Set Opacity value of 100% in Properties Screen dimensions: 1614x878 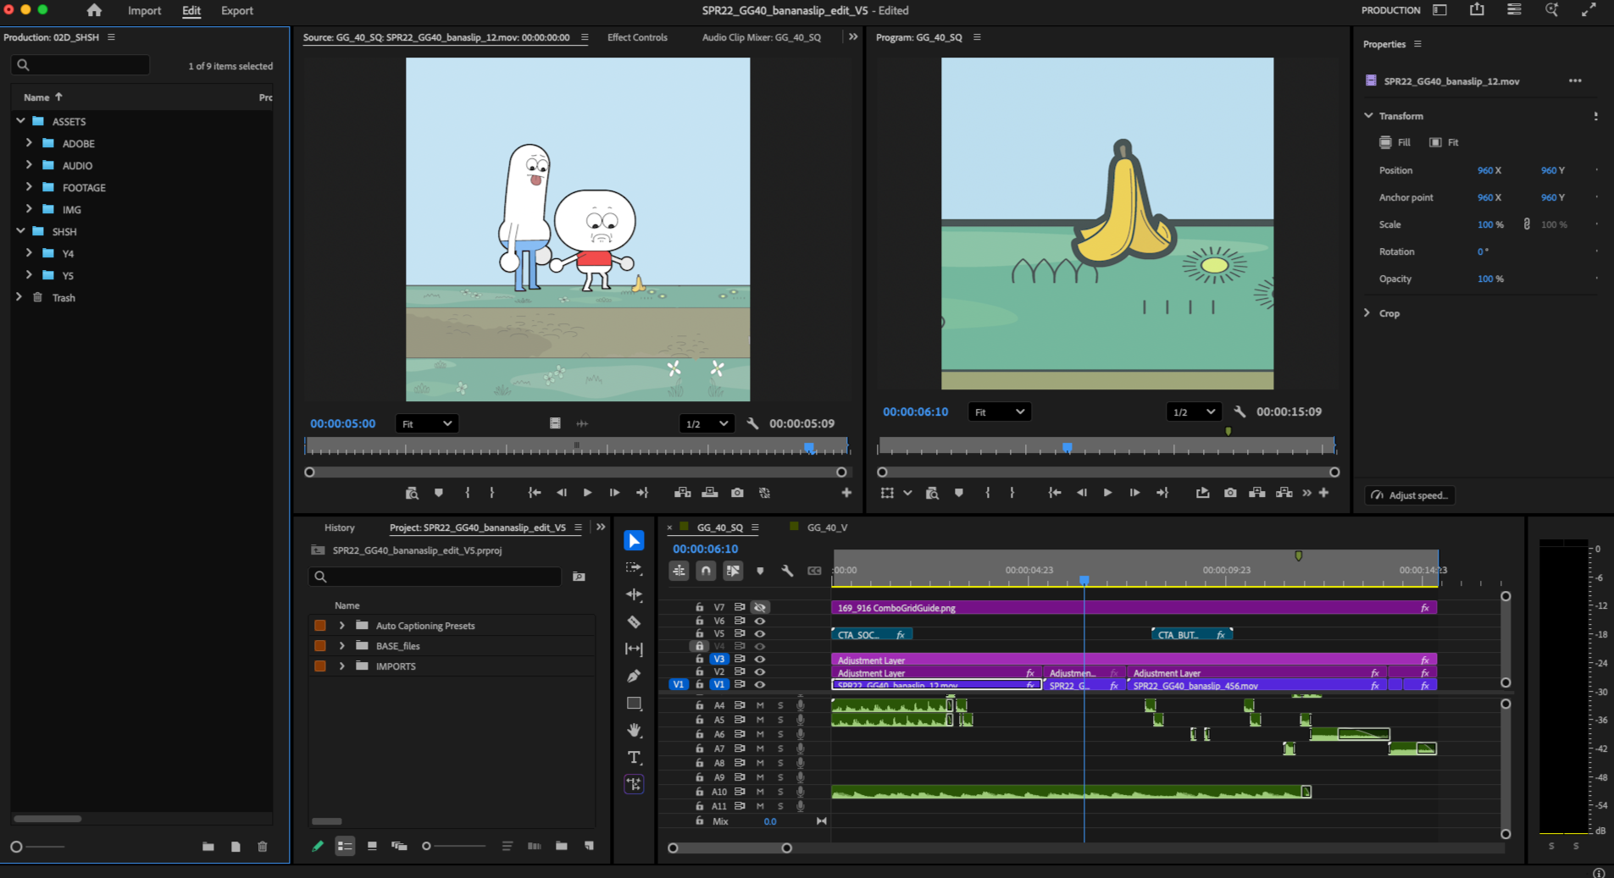point(1487,279)
